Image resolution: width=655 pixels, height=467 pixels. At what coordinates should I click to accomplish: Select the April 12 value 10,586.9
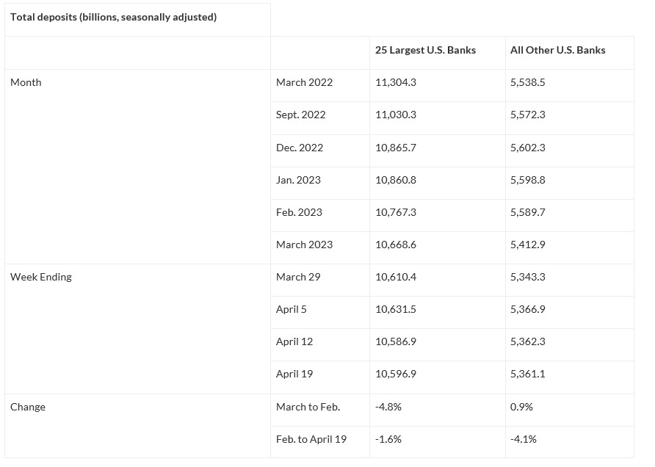pos(395,341)
